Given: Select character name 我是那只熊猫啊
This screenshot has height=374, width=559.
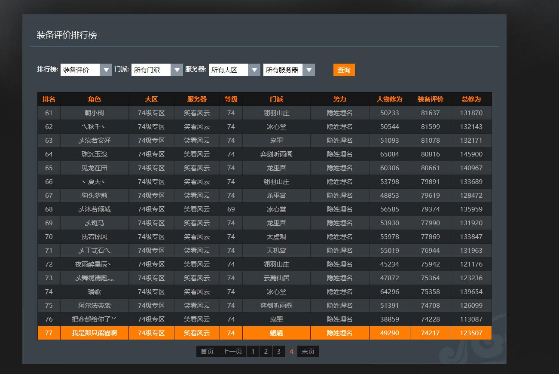Looking at the screenshot, I should [x=95, y=333].
